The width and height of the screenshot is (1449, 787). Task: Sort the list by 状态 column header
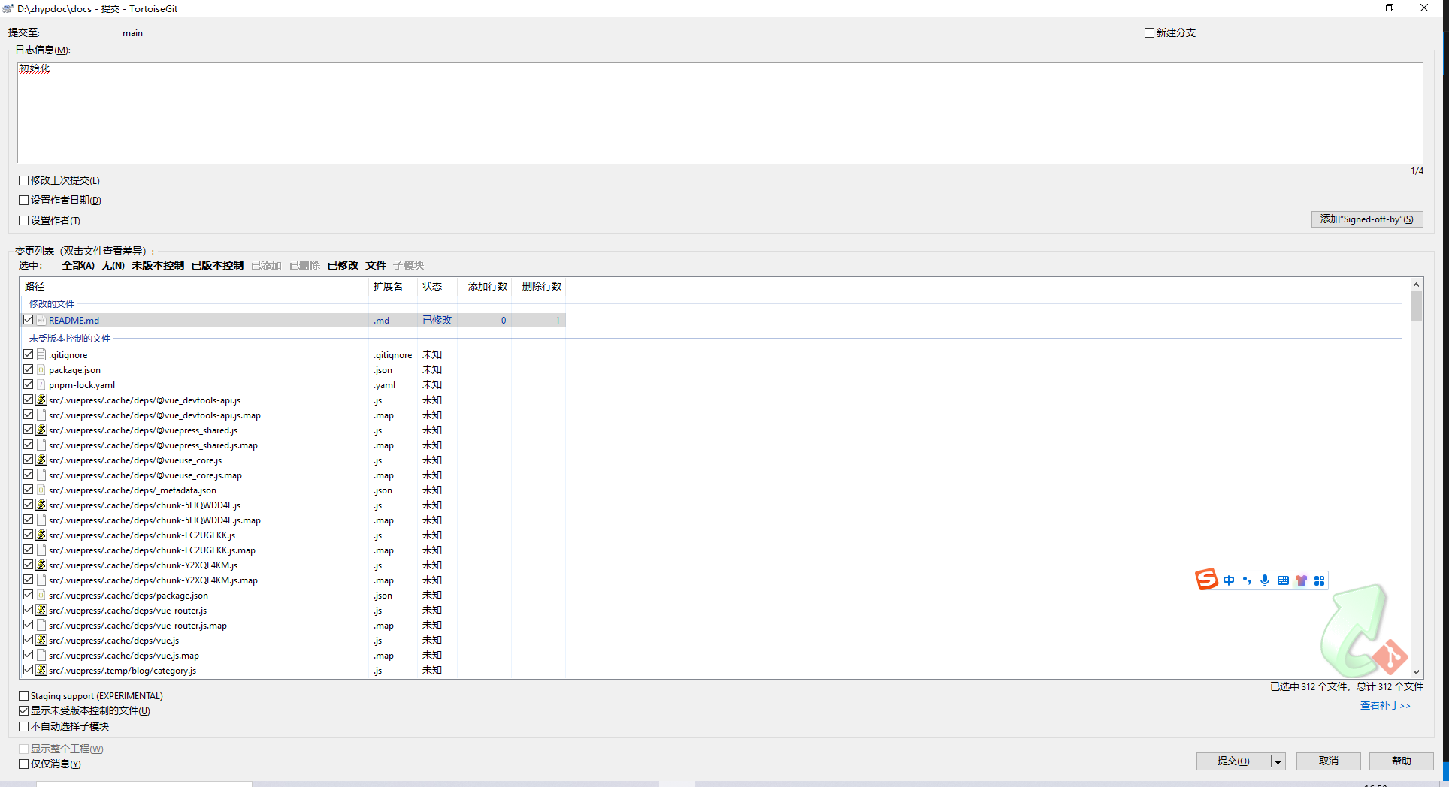click(432, 287)
